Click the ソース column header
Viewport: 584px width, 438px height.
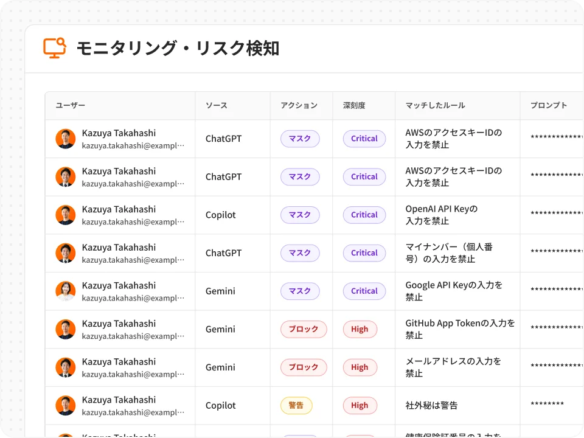(217, 106)
